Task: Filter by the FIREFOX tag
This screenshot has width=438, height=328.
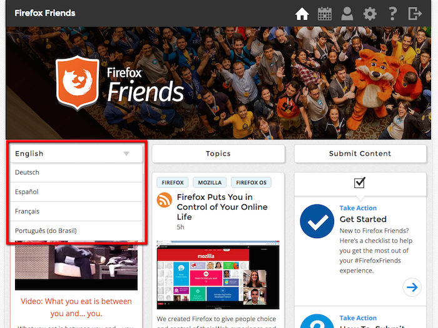Action: 173,182
